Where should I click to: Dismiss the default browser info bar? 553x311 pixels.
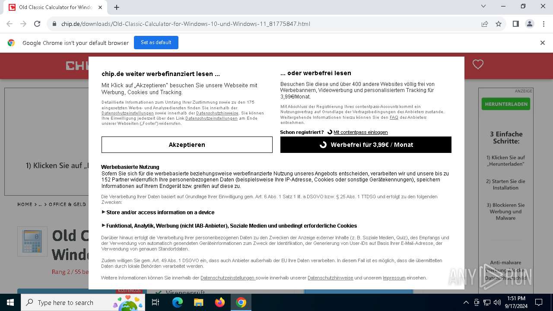543,43
